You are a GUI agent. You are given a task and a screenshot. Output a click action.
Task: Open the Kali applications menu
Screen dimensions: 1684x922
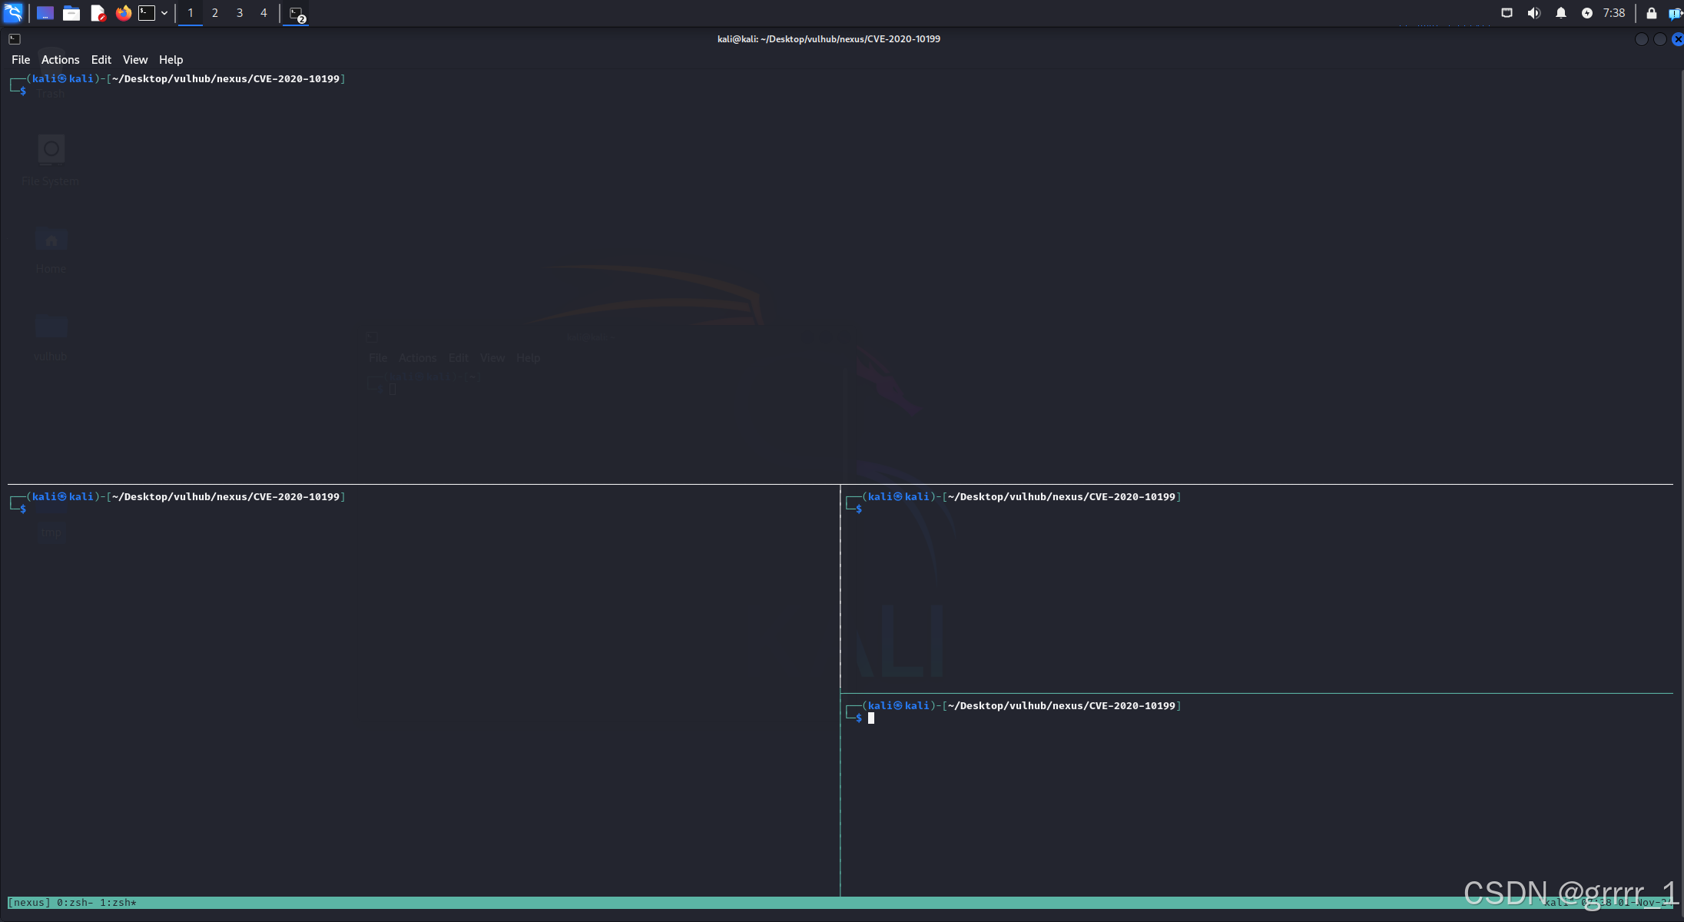(13, 13)
